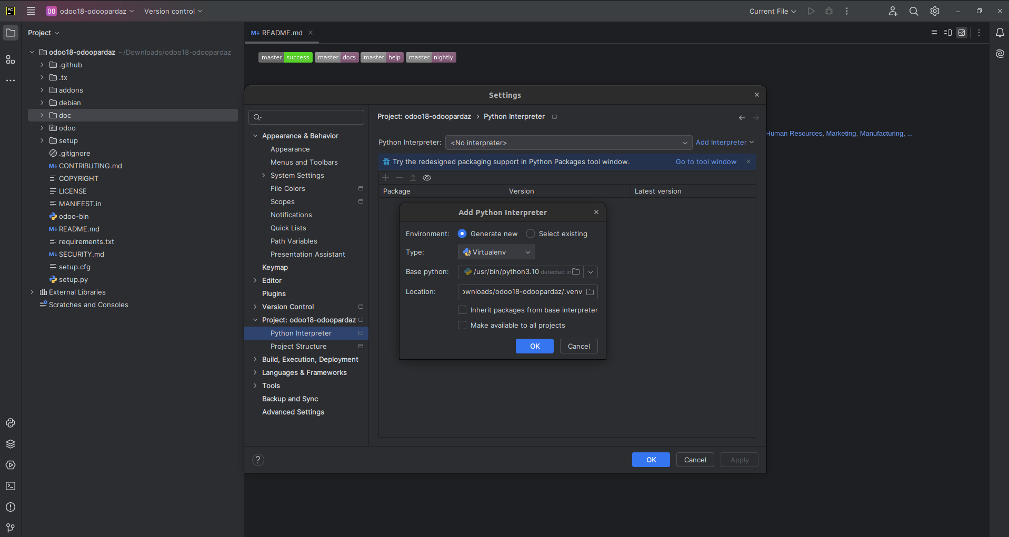Image resolution: width=1009 pixels, height=537 pixels.
Task: Open the Git tool window
Action: point(11,528)
